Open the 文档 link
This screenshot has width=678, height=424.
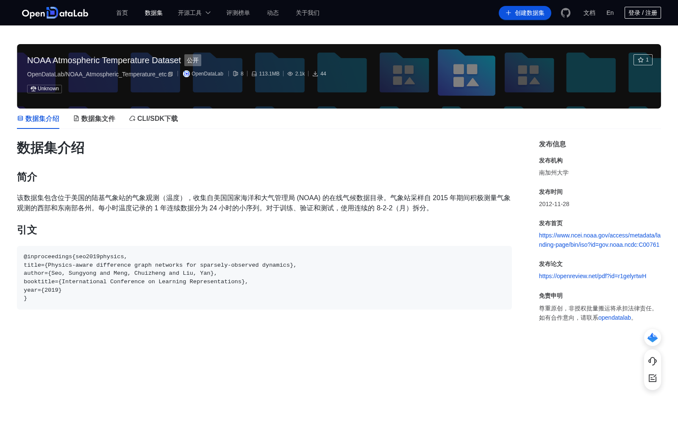click(589, 13)
